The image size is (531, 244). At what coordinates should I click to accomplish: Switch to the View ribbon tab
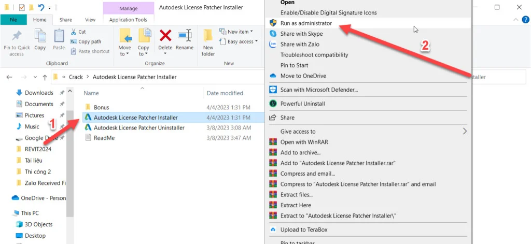[90, 20]
